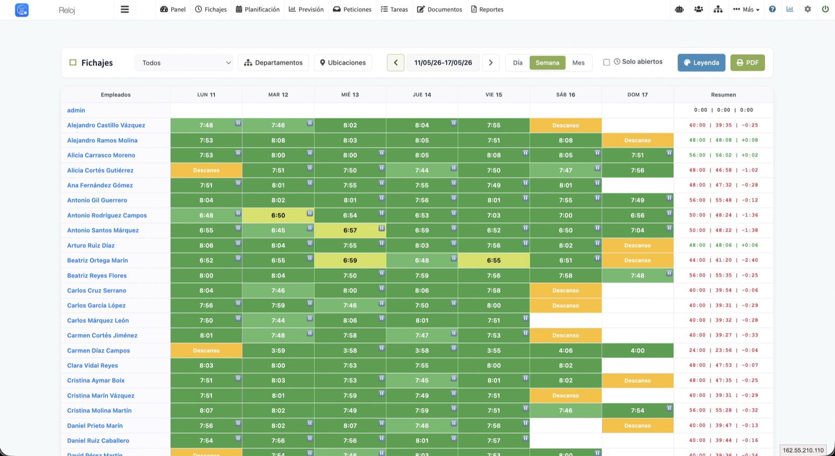This screenshot has width=835, height=456.
Task: Open the Todos filter dropdown
Action: pyautogui.click(x=184, y=63)
